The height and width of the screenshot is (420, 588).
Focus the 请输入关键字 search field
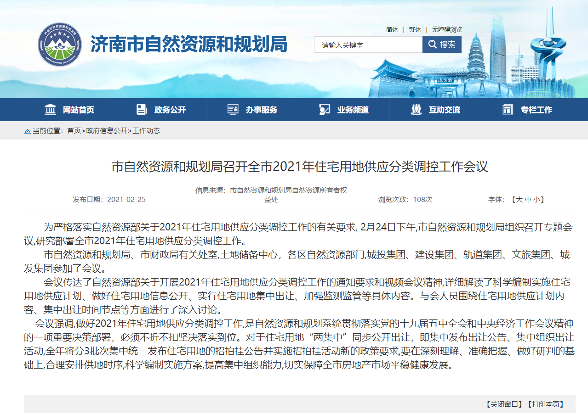tap(368, 45)
